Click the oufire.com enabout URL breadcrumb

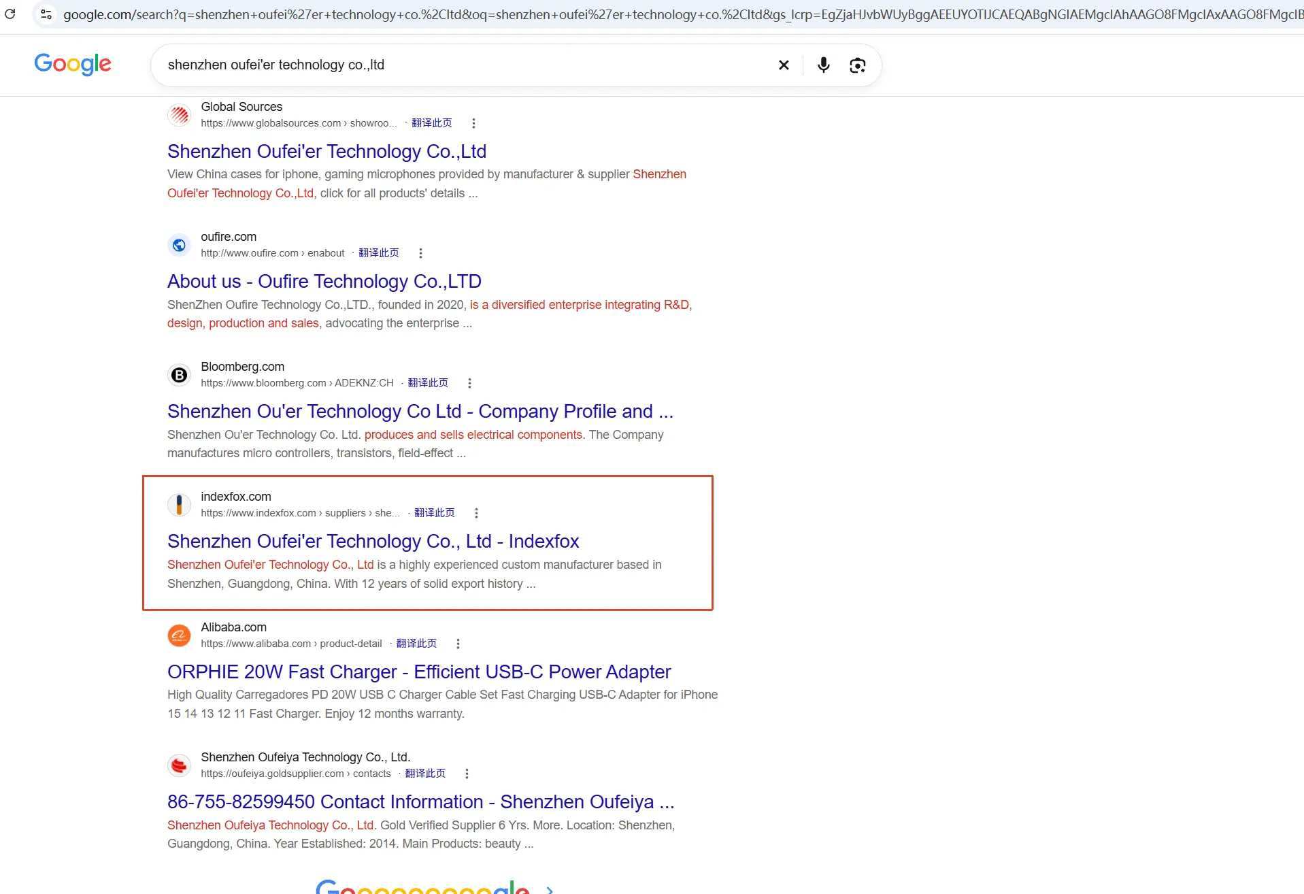[x=273, y=253]
